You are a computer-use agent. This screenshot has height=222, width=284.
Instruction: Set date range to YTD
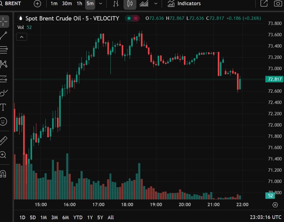pos(78,218)
